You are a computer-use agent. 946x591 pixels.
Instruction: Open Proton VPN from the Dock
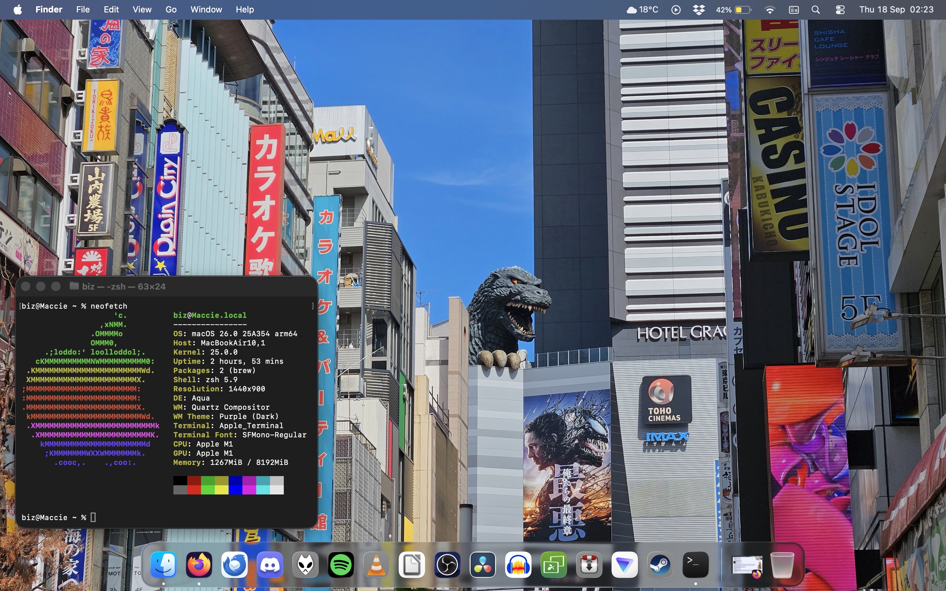625,564
